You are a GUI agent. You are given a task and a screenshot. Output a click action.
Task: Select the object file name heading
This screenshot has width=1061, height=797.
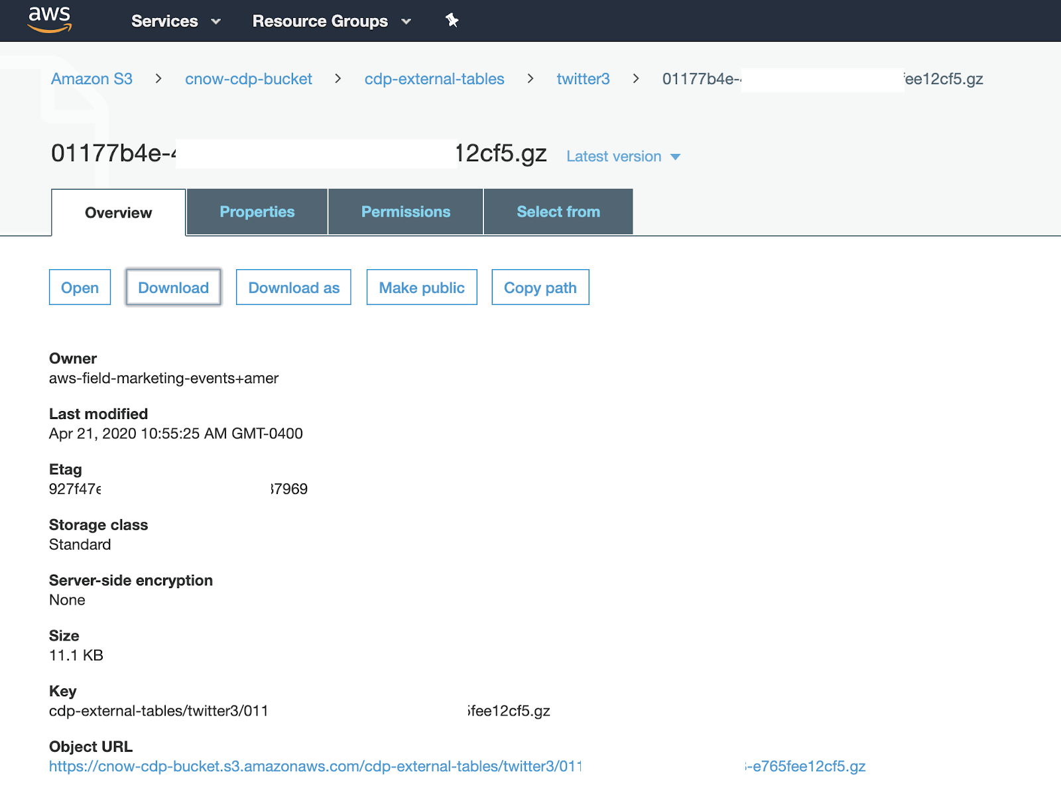click(299, 153)
